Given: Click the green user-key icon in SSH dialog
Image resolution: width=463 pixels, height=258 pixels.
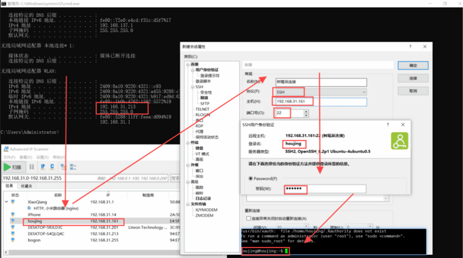Looking at the screenshot, I should coord(399,141).
